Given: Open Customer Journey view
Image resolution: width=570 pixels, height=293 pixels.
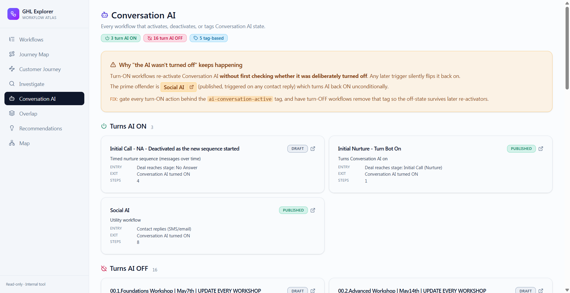Looking at the screenshot, I should pyautogui.click(x=44, y=69).
